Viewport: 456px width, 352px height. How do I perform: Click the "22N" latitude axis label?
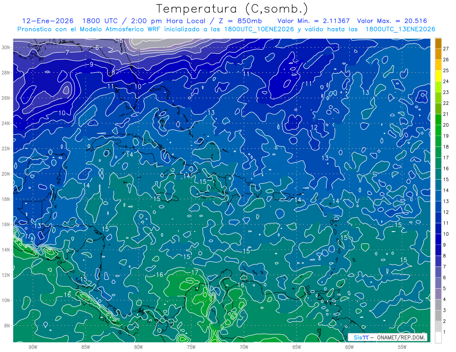6,148
